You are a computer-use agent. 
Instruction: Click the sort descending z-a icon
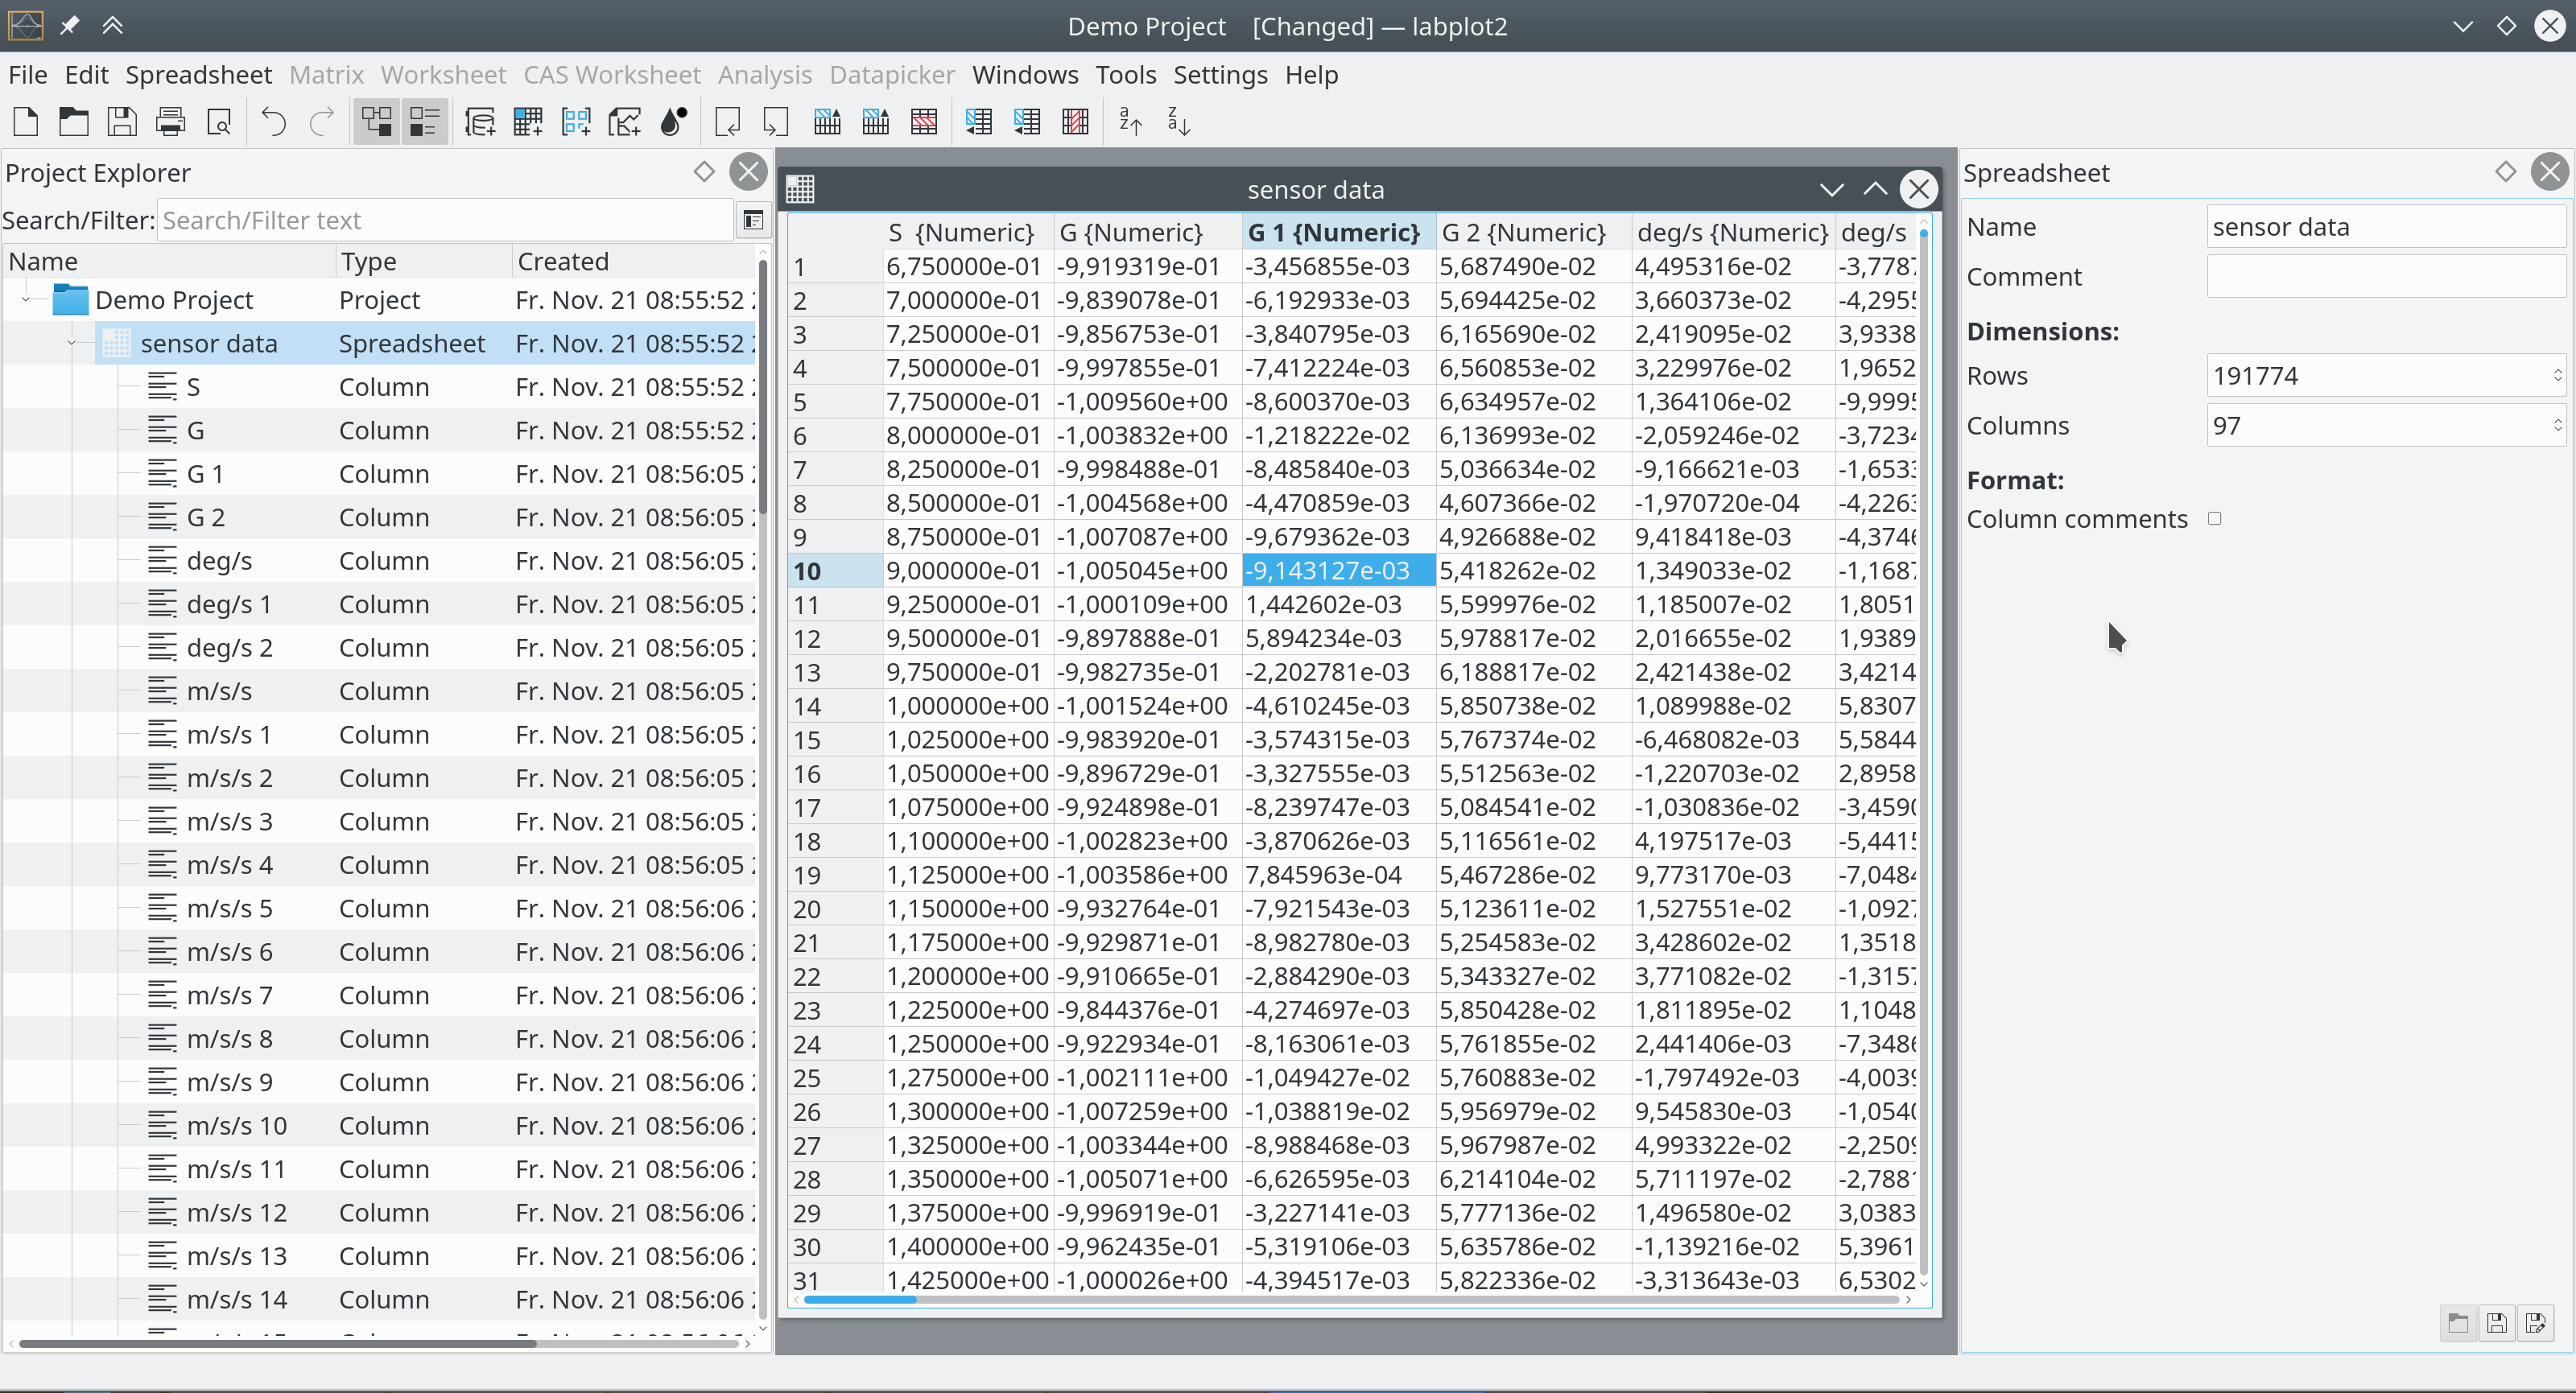pyautogui.click(x=1178, y=122)
